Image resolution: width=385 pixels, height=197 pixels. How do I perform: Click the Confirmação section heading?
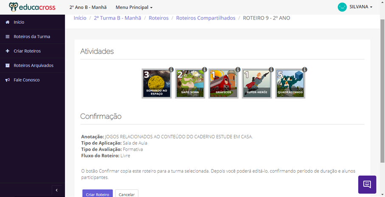tap(101, 116)
